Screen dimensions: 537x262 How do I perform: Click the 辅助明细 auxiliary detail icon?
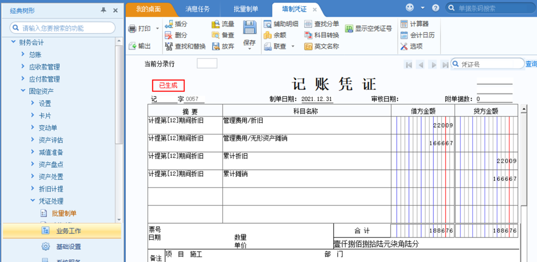267,24
